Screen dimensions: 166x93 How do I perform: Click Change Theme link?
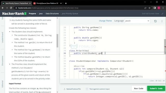pyautogui.click(x=105, y=21)
